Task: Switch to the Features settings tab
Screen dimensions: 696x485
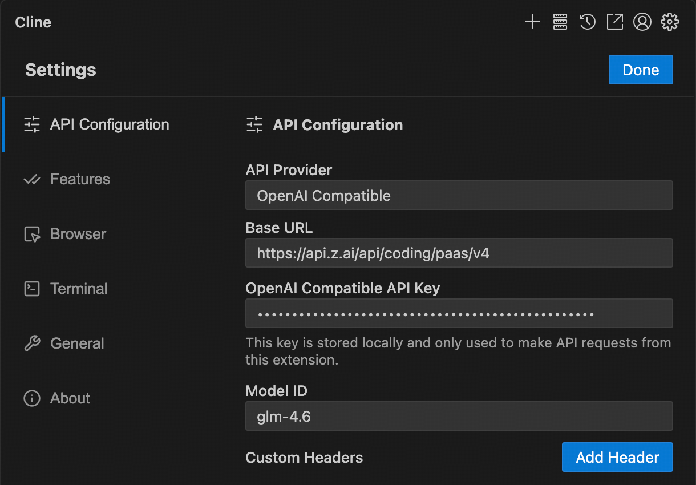Action: click(x=80, y=179)
